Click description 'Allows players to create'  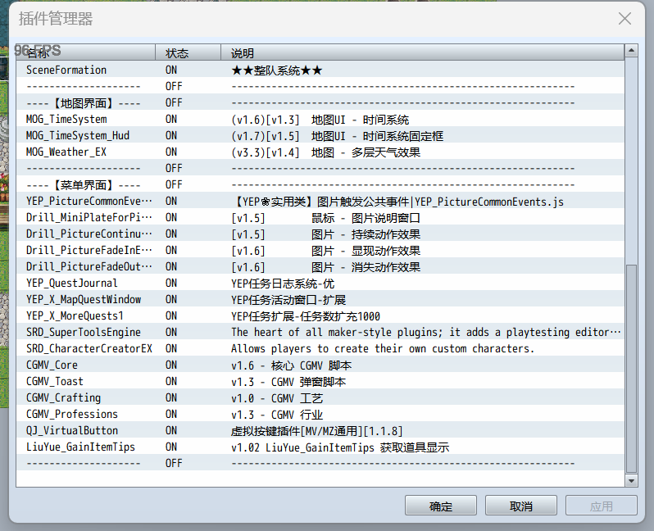coord(383,349)
